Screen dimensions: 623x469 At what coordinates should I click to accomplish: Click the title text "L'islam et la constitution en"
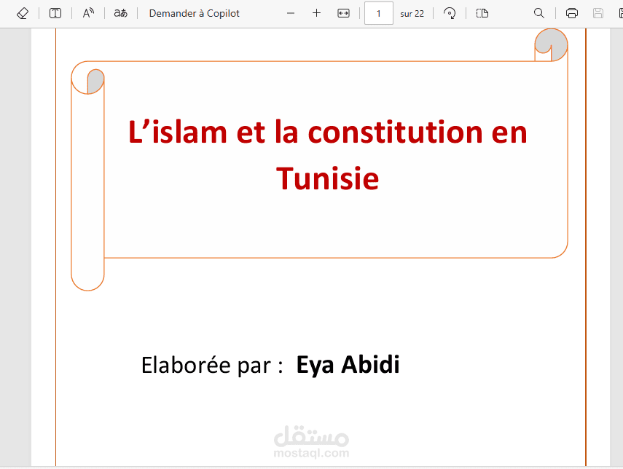(x=328, y=132)
